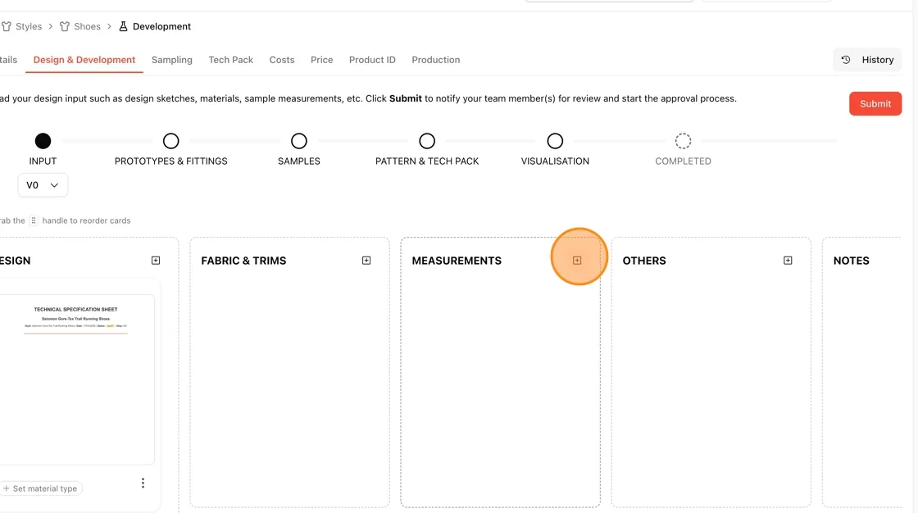Select the Visualisation stage circle
This screenshot has width=918, height=513.
click(x=555, y=141)
